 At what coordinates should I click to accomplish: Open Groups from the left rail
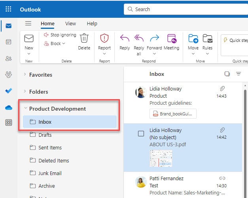(x=8, y=75)
